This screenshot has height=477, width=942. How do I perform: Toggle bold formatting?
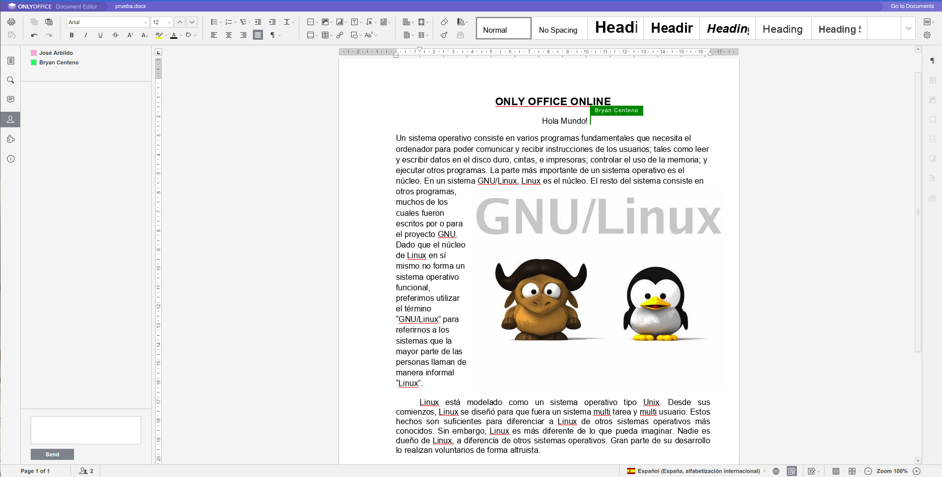tap(72, 35)
